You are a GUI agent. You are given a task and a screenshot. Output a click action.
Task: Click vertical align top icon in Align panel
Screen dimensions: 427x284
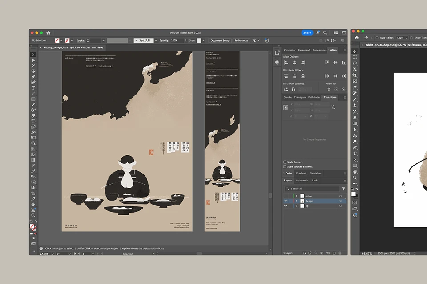click(x=327, y=63)
